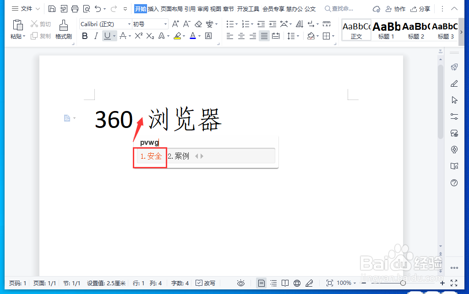Click the Paste clipboard icon
Image resolution: width=469 pixels, height=294 pixels.
pos(18,25)
